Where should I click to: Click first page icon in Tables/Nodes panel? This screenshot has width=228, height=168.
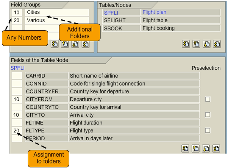tap(186, 44)
